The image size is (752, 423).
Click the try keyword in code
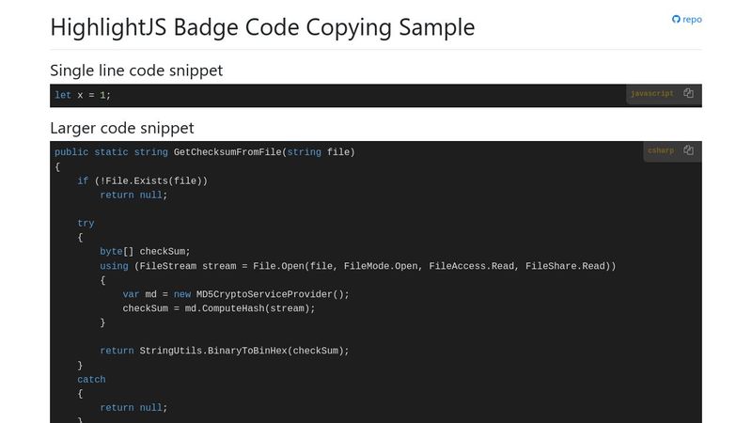click(86, 223)
